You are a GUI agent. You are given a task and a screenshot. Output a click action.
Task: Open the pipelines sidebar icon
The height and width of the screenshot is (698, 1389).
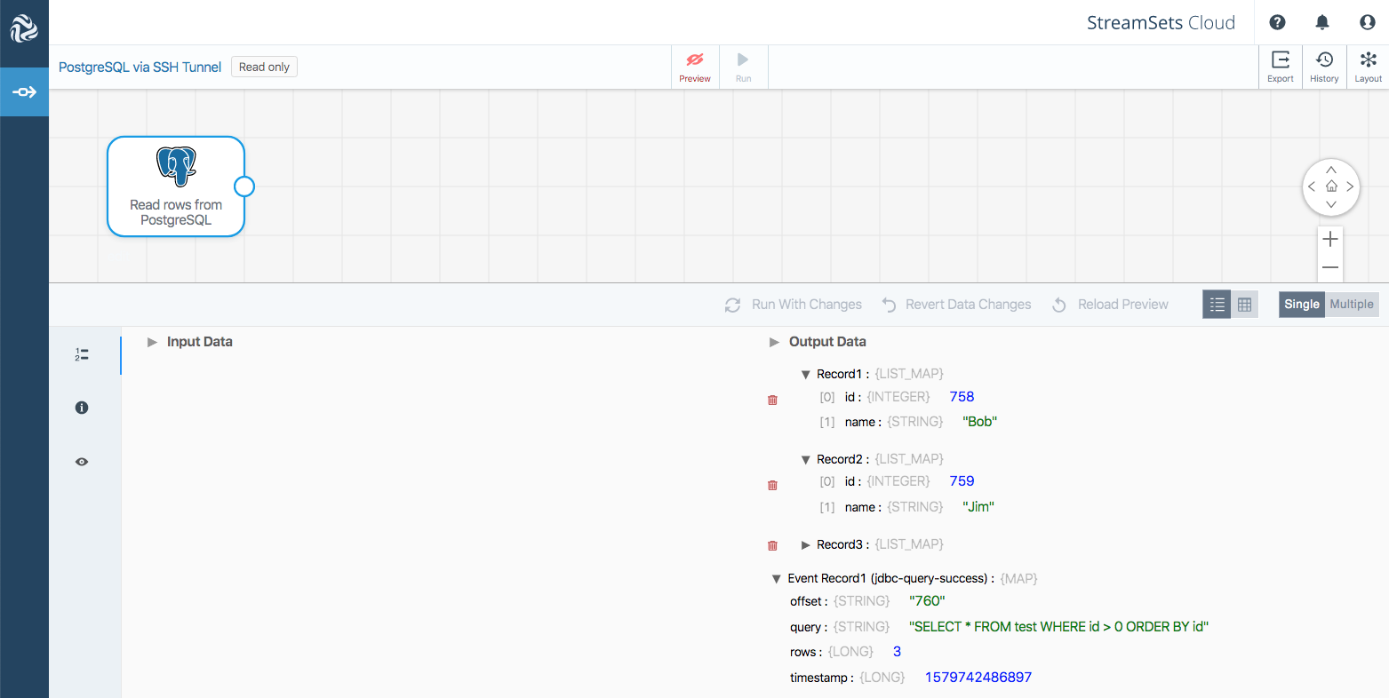24,91
